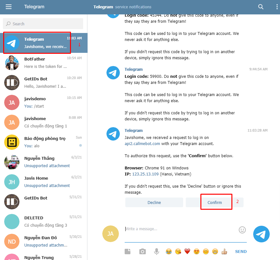
Task: Select the GetIDs Bot chat from 10:20 AM
Action: pyautogui.click(x=44, y=83)
